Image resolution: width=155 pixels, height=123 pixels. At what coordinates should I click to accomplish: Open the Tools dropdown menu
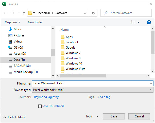pos(92,116)
